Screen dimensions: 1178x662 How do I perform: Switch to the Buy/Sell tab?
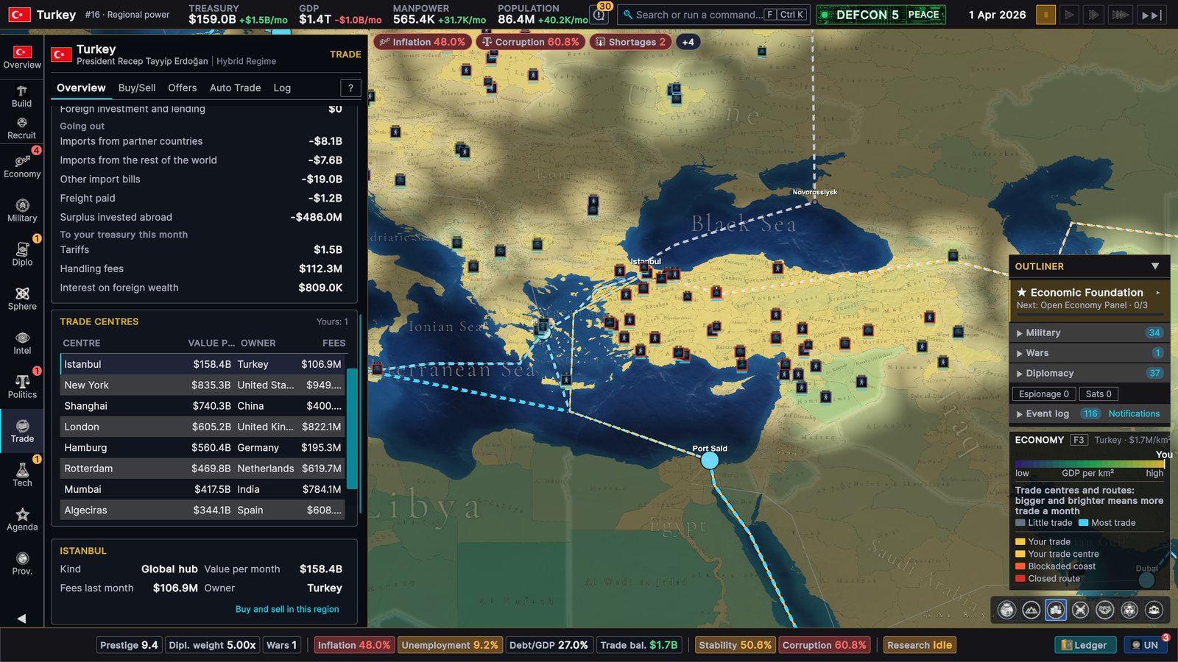[137, 88]
